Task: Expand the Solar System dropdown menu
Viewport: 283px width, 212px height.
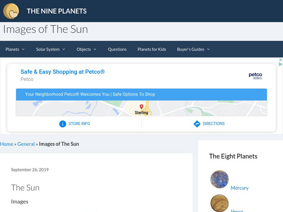Action: (x=51, y=49)
